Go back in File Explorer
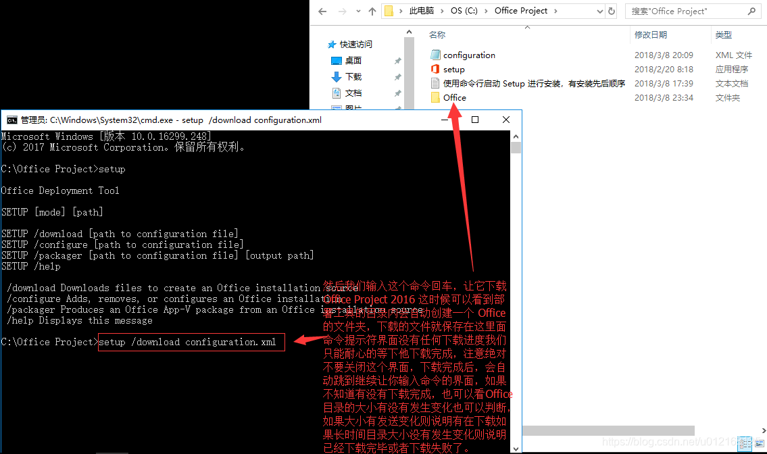The image size is (767, 454). pos(322,11)
